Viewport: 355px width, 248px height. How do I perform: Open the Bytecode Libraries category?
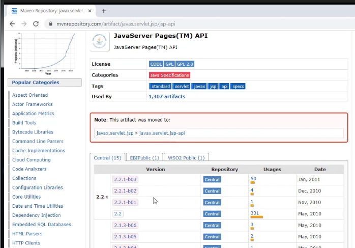[x=33, y=132]
